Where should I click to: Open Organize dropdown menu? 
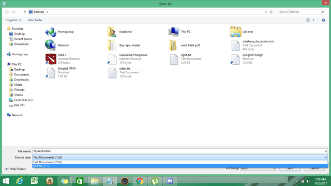(13, 20)
